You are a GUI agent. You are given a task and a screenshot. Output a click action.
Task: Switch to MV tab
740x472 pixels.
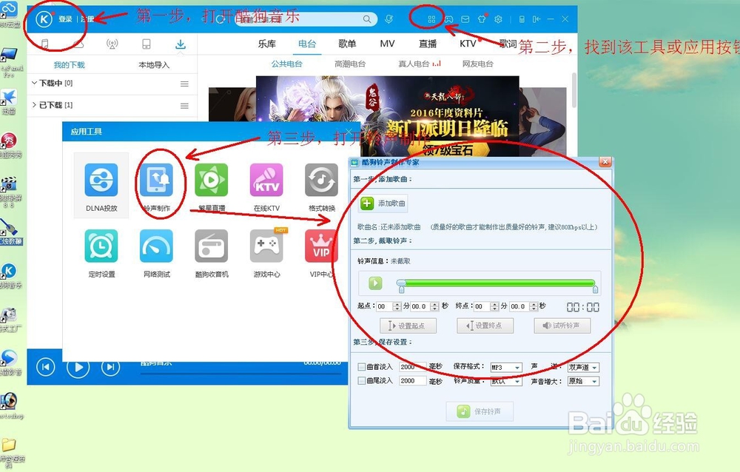pos(387,44)
